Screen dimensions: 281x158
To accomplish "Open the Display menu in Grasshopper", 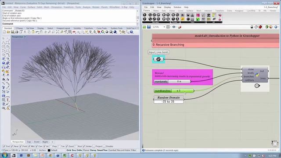I will click(x=167, y=7).
